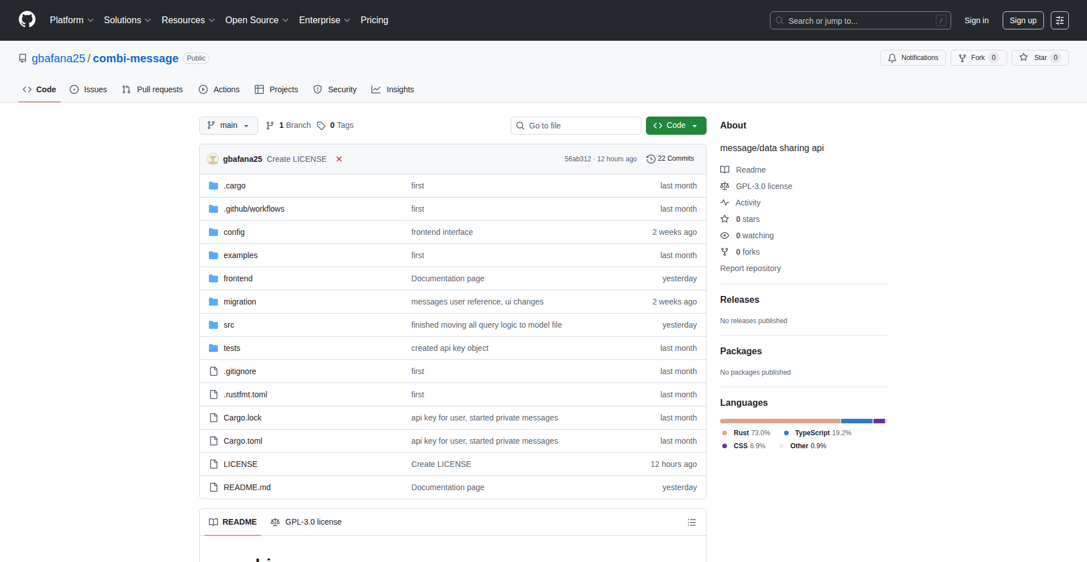
Task: Click the Go to file search field
Action: click(576, 125)
